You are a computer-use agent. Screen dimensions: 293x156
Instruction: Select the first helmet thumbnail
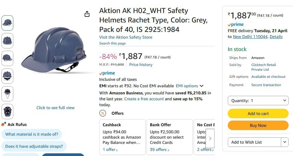coord(7,23)
